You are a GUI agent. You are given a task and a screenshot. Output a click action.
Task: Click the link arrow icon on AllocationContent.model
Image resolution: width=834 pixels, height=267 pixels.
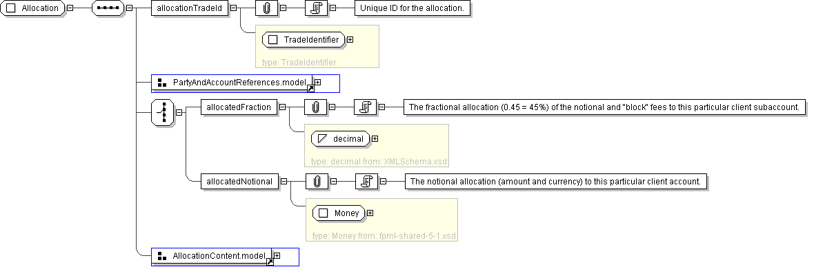tap(270, 261)
